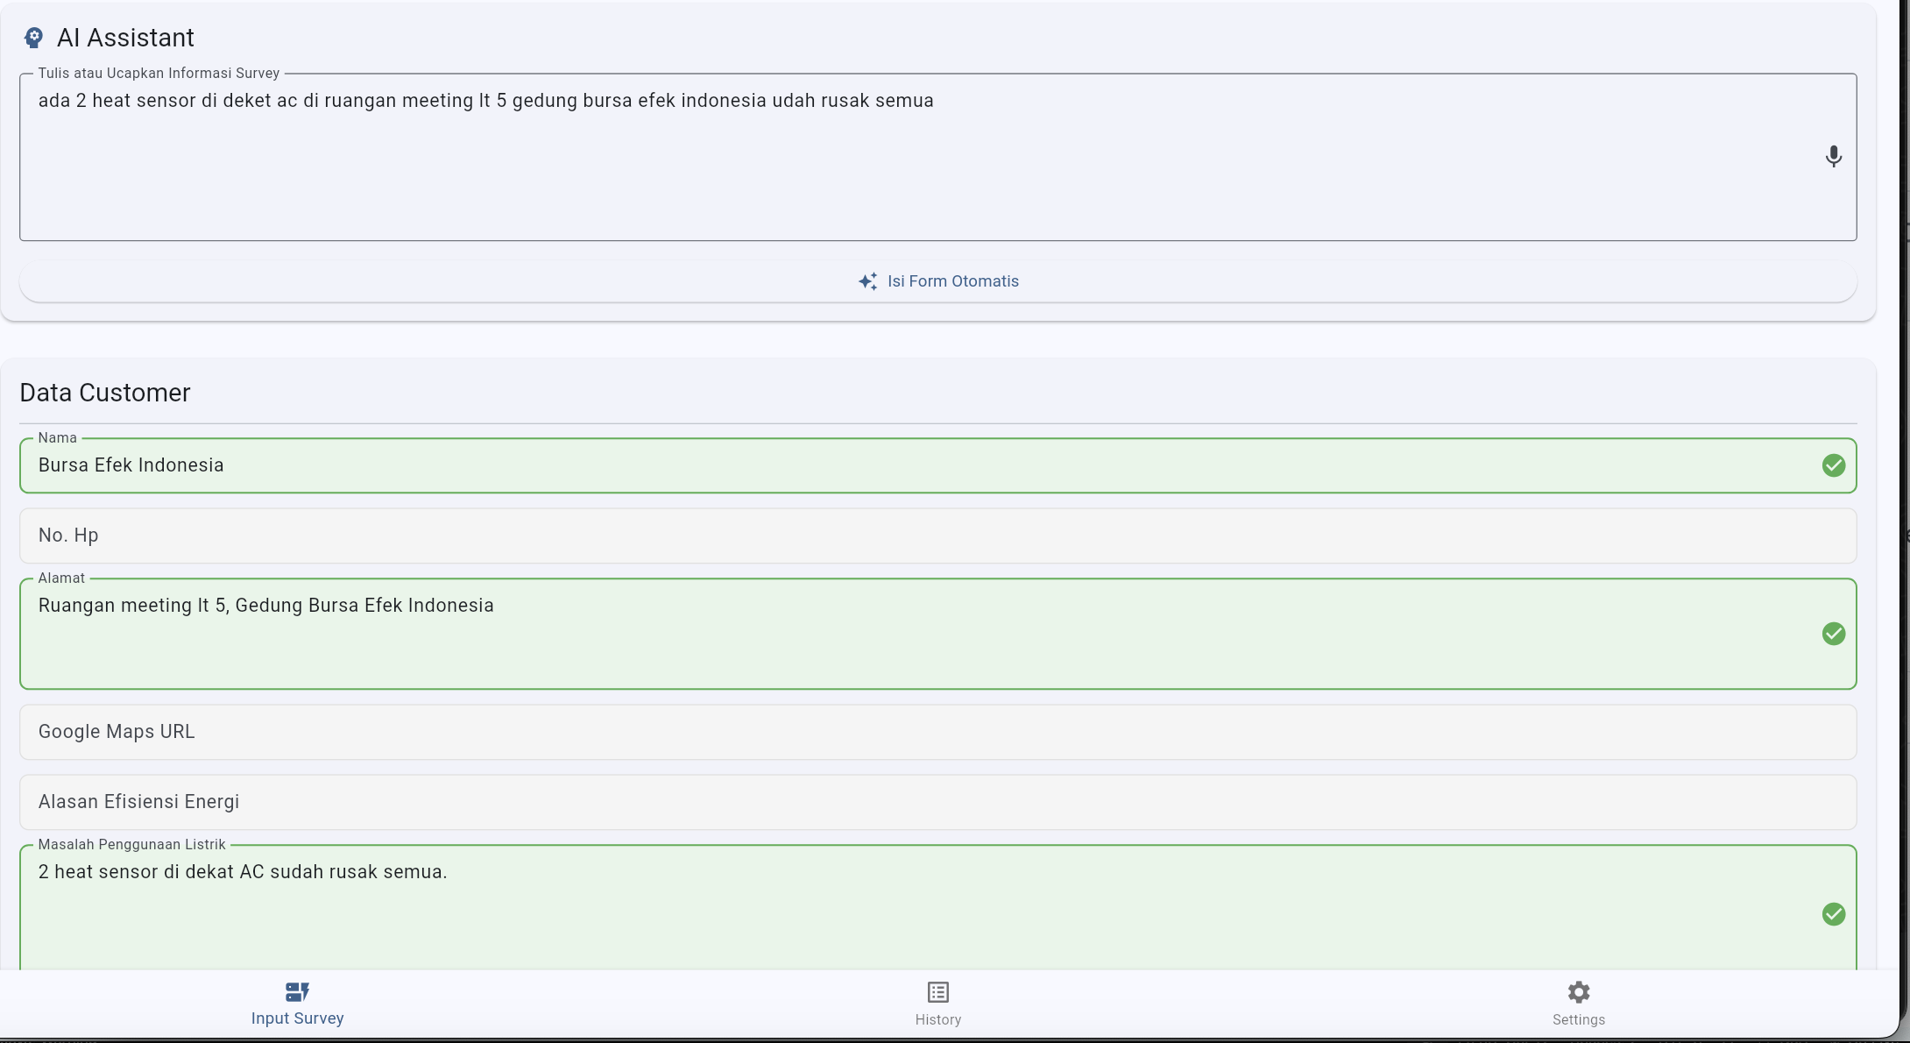Viewport: 1910px width, 1043px height.
Task: Click the History list icon
Action: [938, 992]
